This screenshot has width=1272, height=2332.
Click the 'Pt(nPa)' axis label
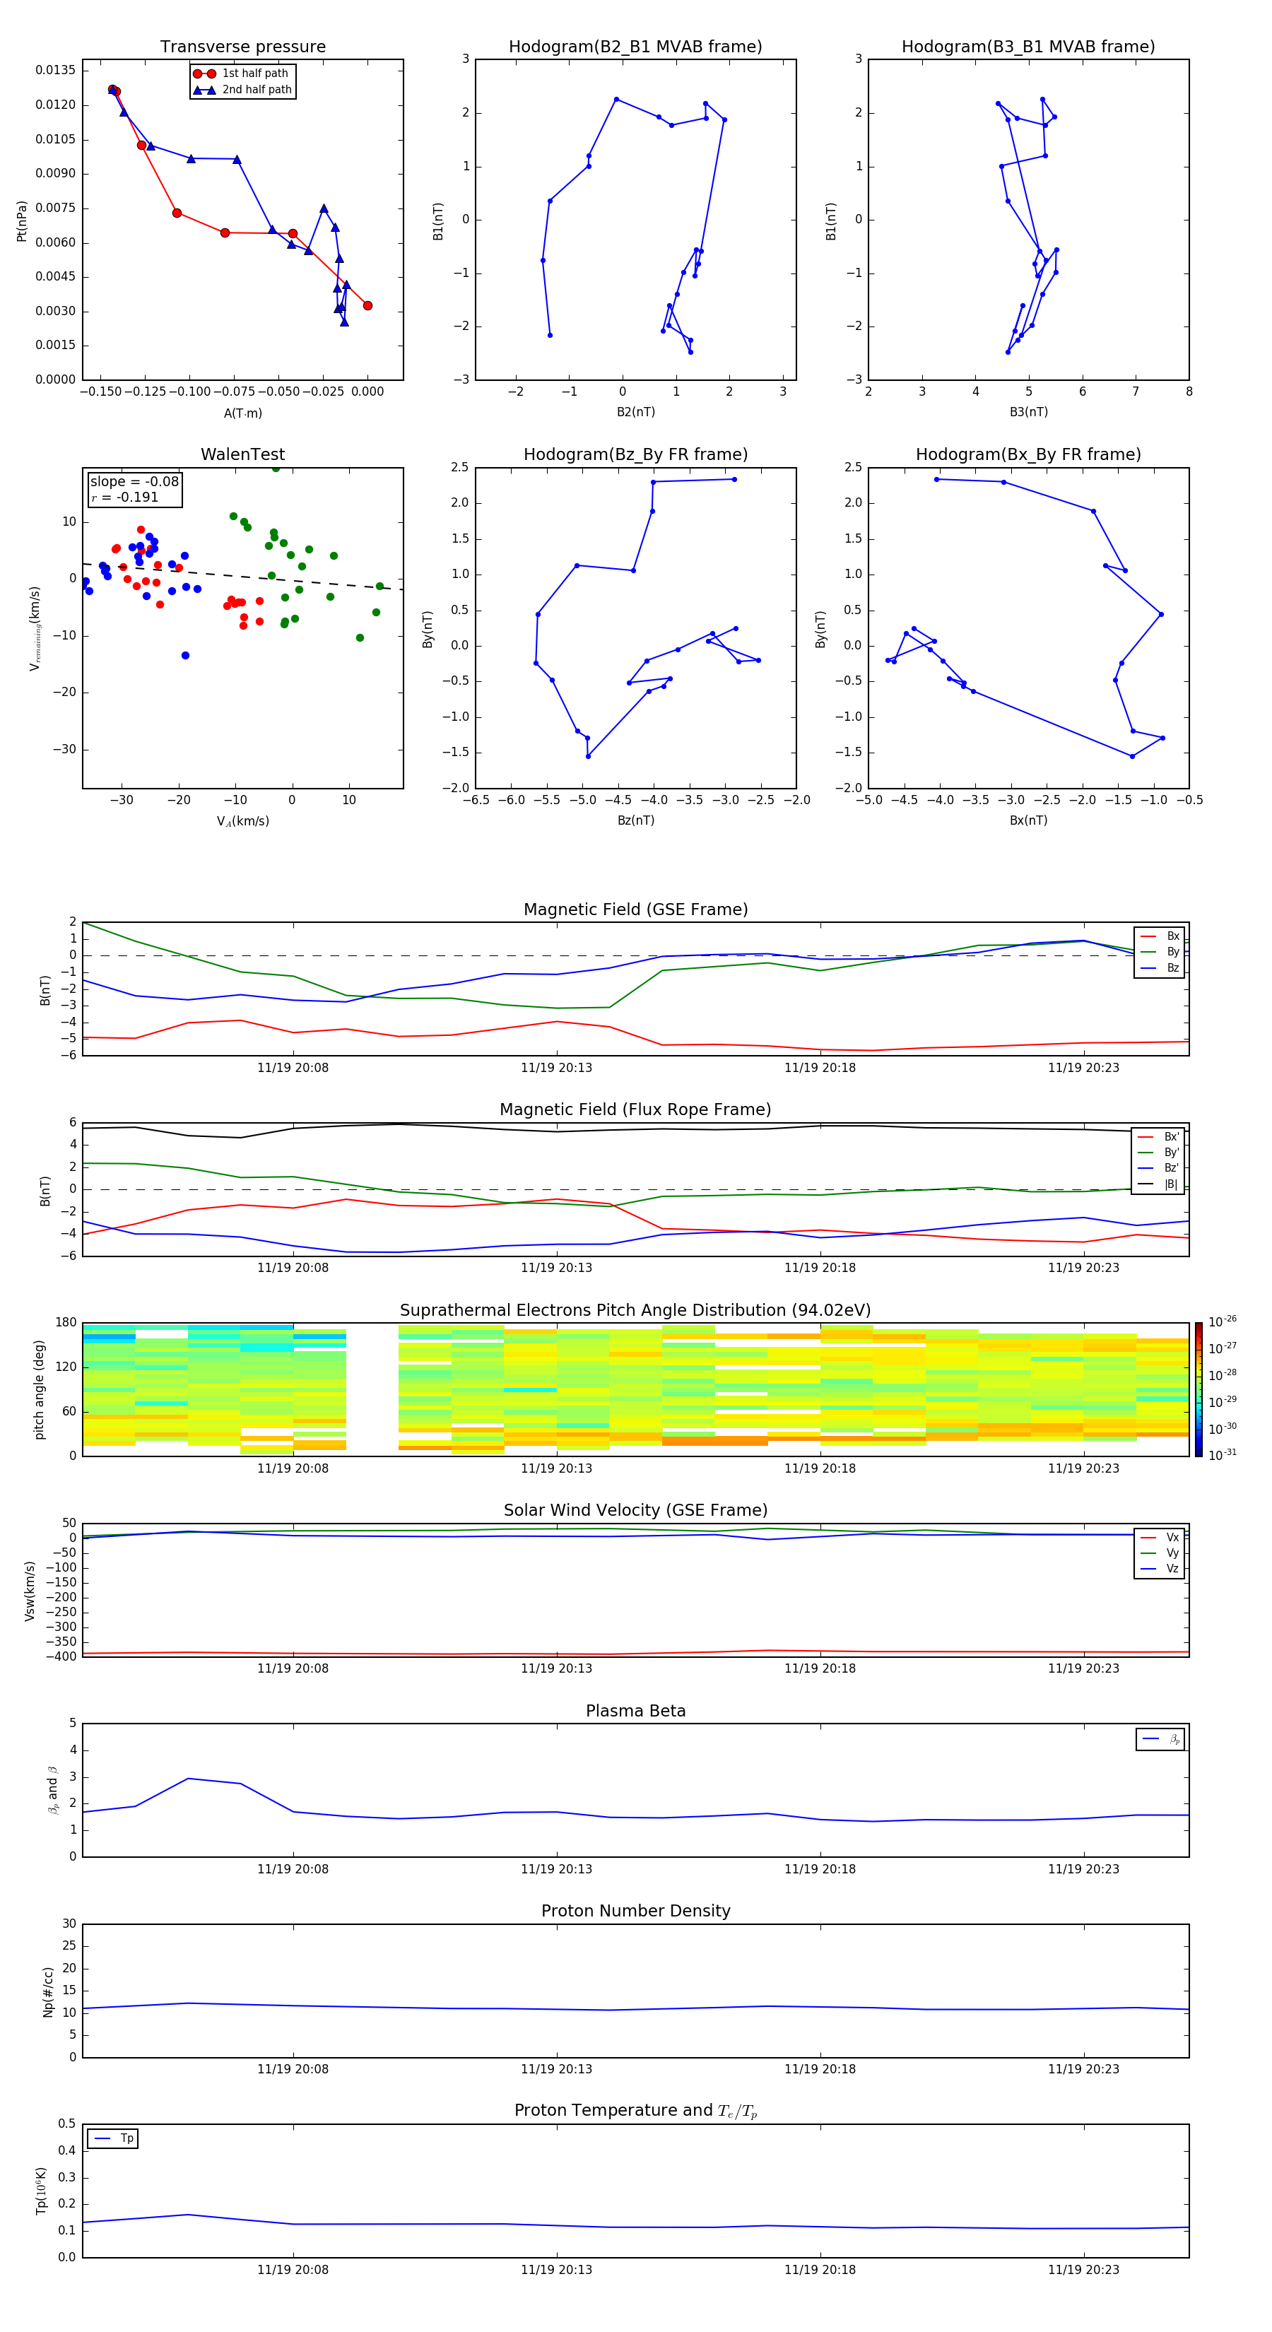22,221
